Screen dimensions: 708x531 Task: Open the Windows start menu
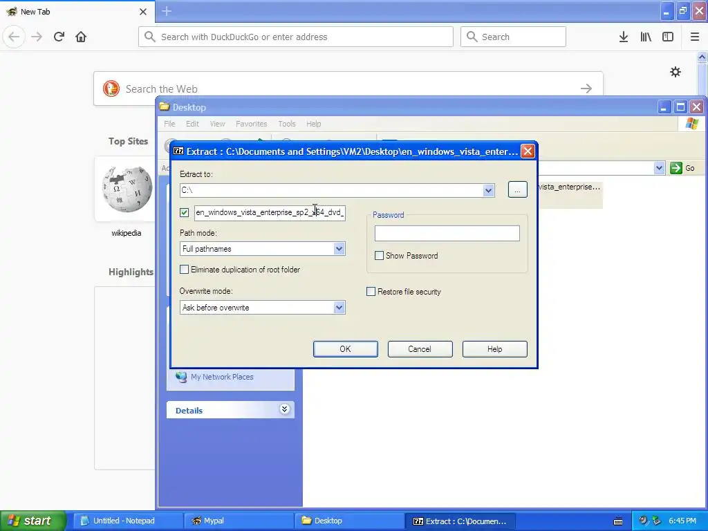33,521
